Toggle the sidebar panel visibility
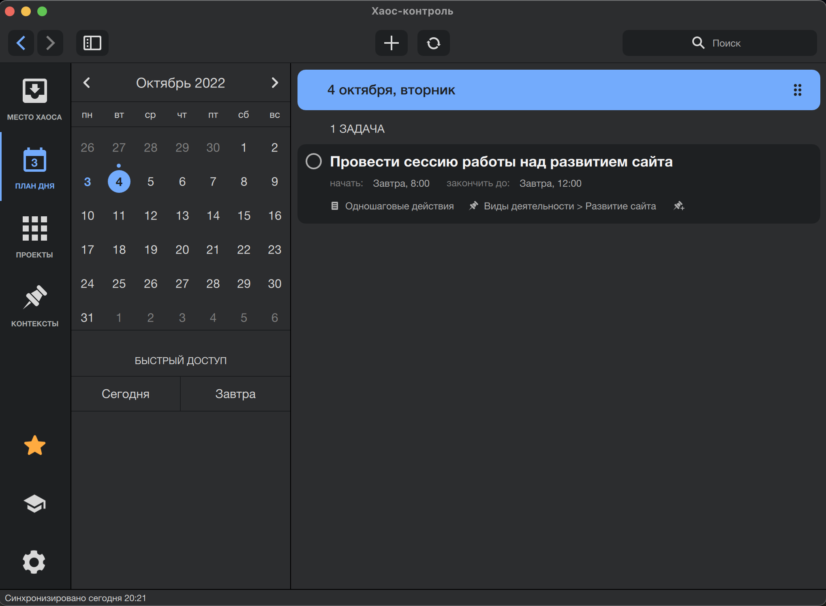 coord(92,43)
